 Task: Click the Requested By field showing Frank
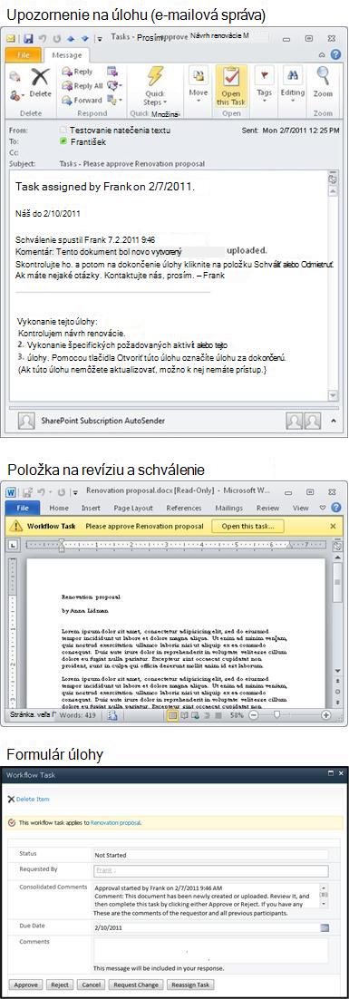coord(211,871)
